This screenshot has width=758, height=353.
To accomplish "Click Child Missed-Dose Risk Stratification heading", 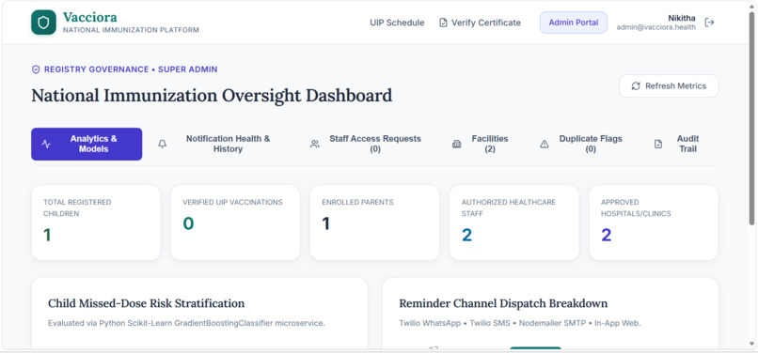I will 146,303.
